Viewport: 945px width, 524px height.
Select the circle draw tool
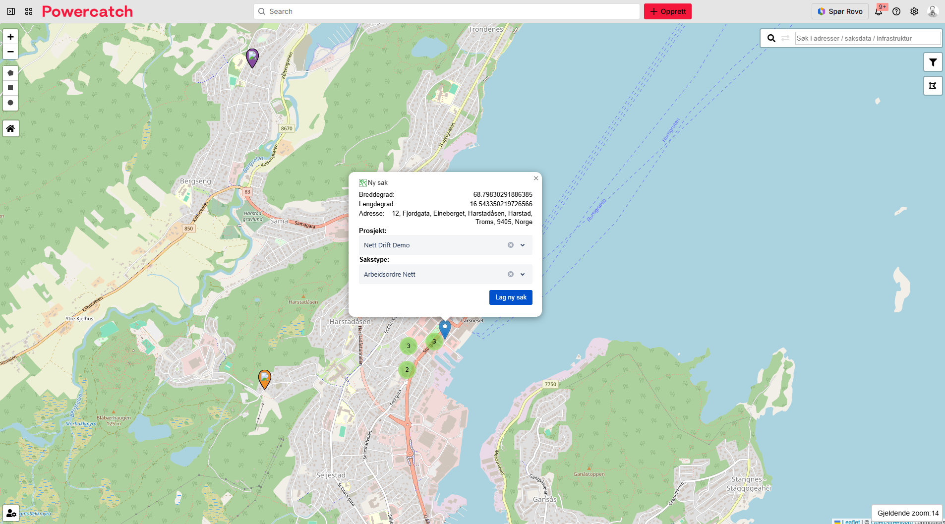[x=10, y=103]
